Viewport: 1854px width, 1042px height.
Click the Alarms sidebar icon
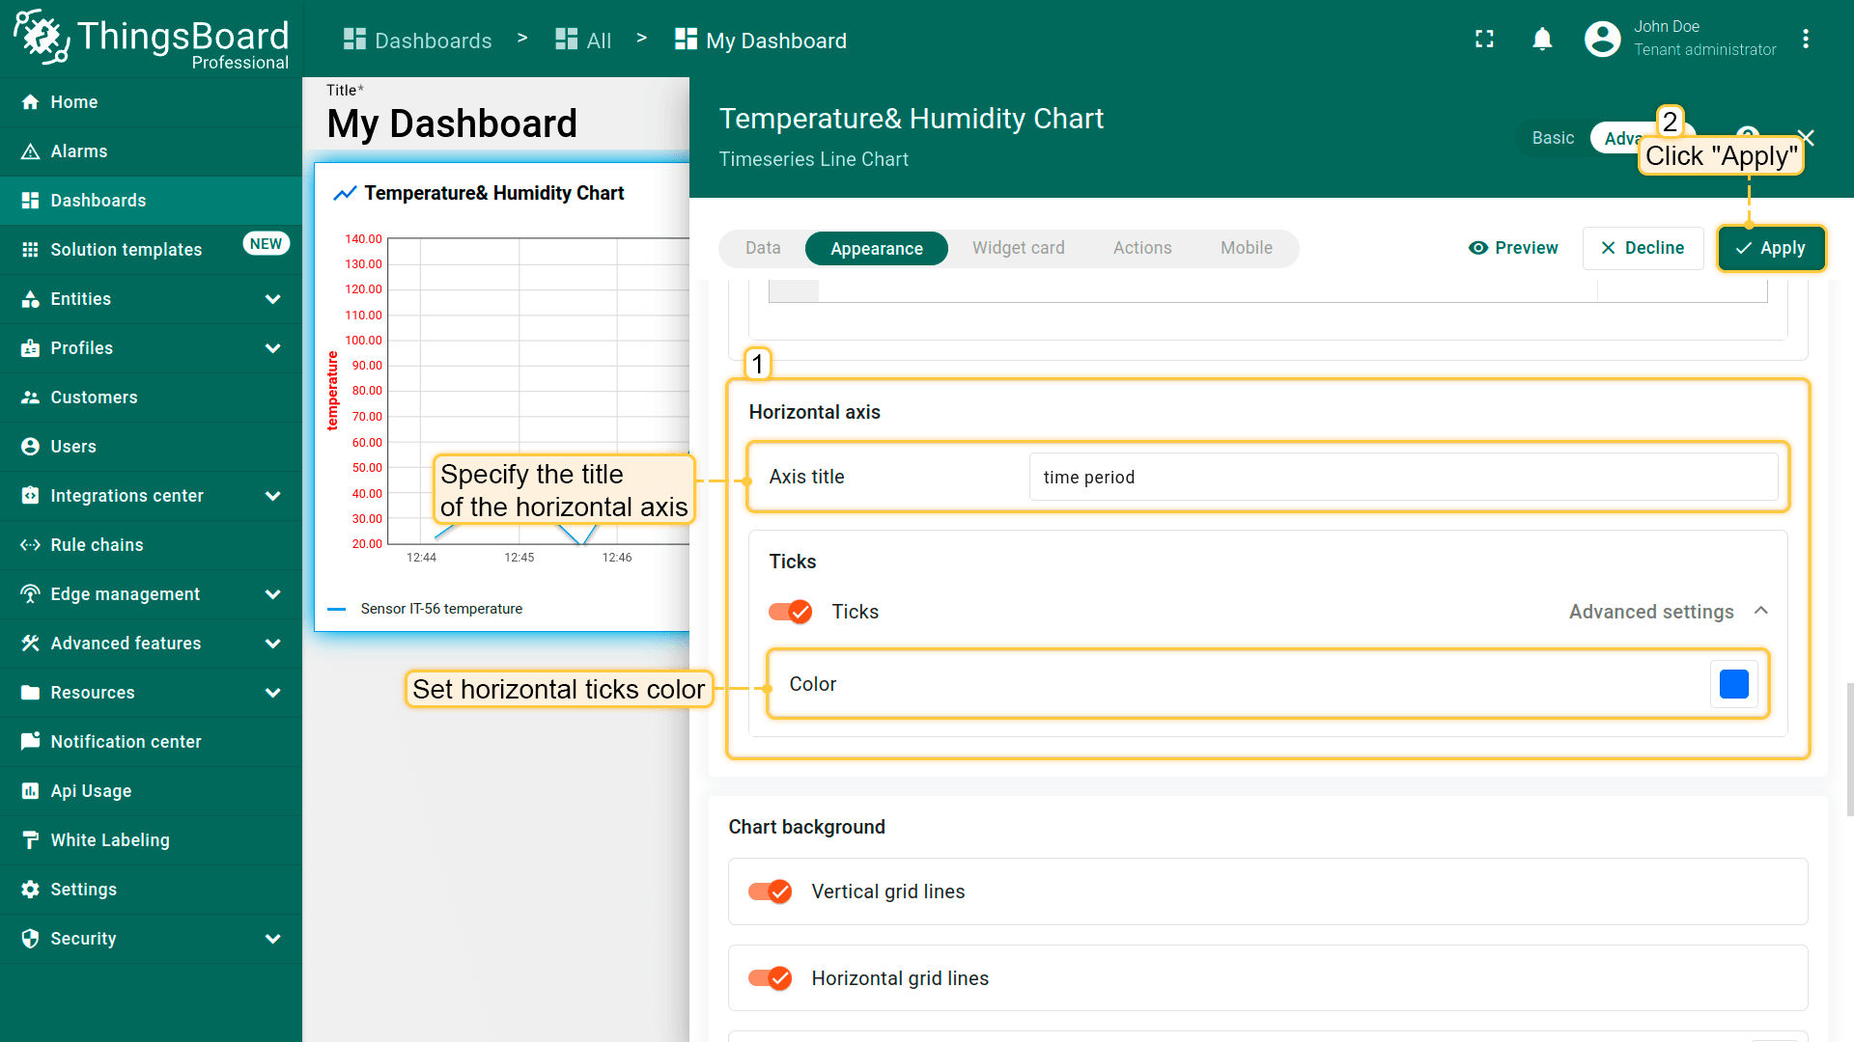pyautogui.click(x=31, y=151)
